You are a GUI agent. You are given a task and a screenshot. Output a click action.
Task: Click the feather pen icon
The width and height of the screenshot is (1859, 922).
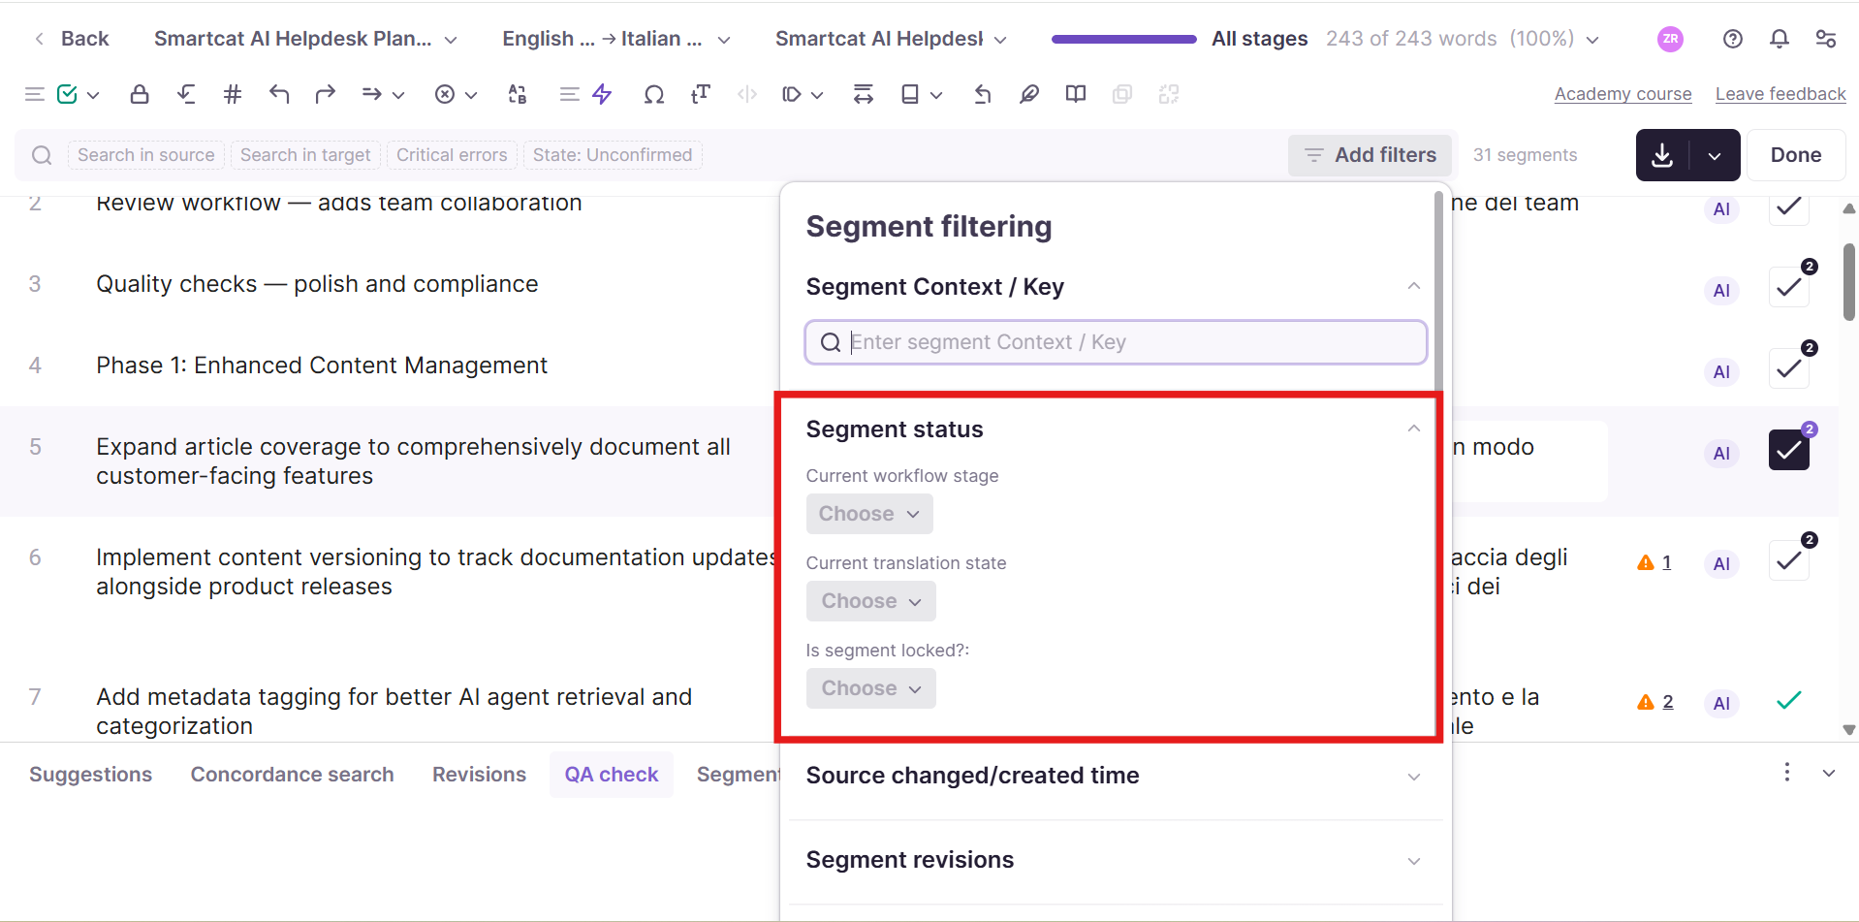pyautogui.click(x=1029, y=94)
